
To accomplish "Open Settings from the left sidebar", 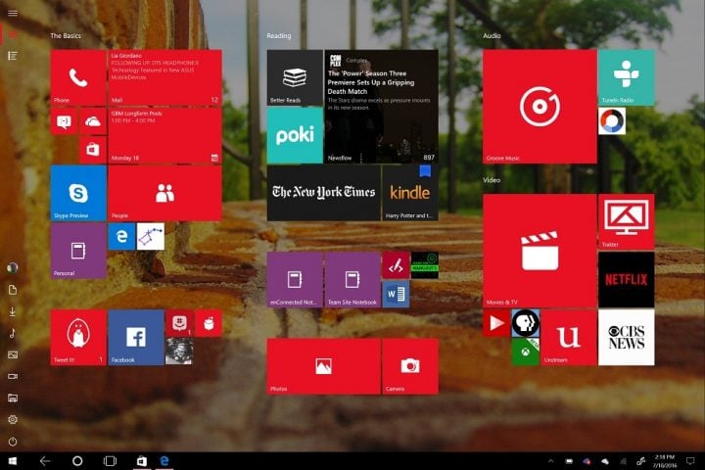I will (x=13, y=419).
